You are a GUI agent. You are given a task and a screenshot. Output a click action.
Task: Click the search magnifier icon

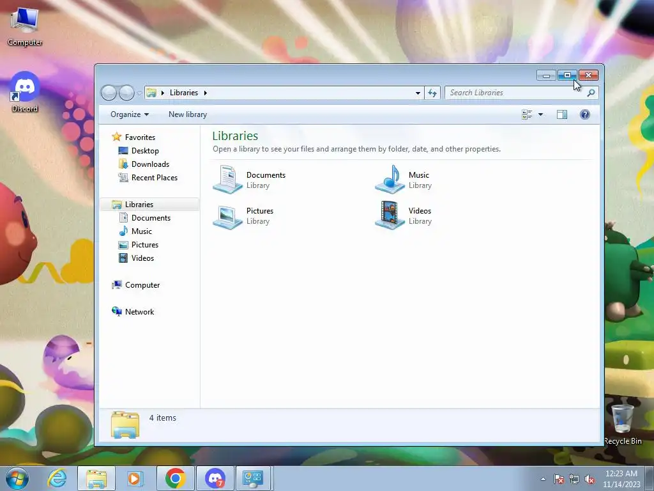point(591,93)
